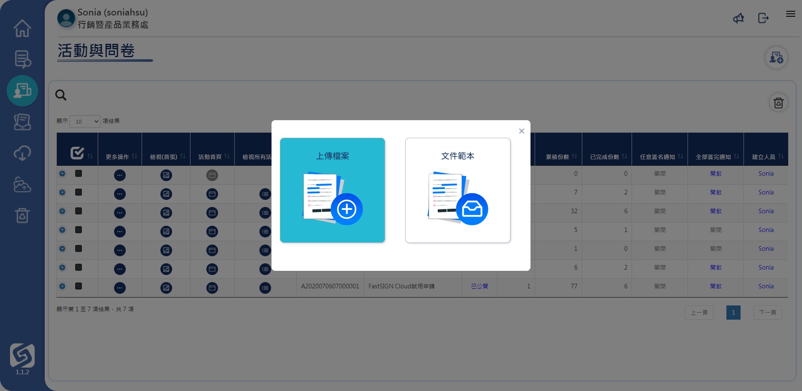
Task: Open the trash bin sidebar icon
Action: point(22,215)
